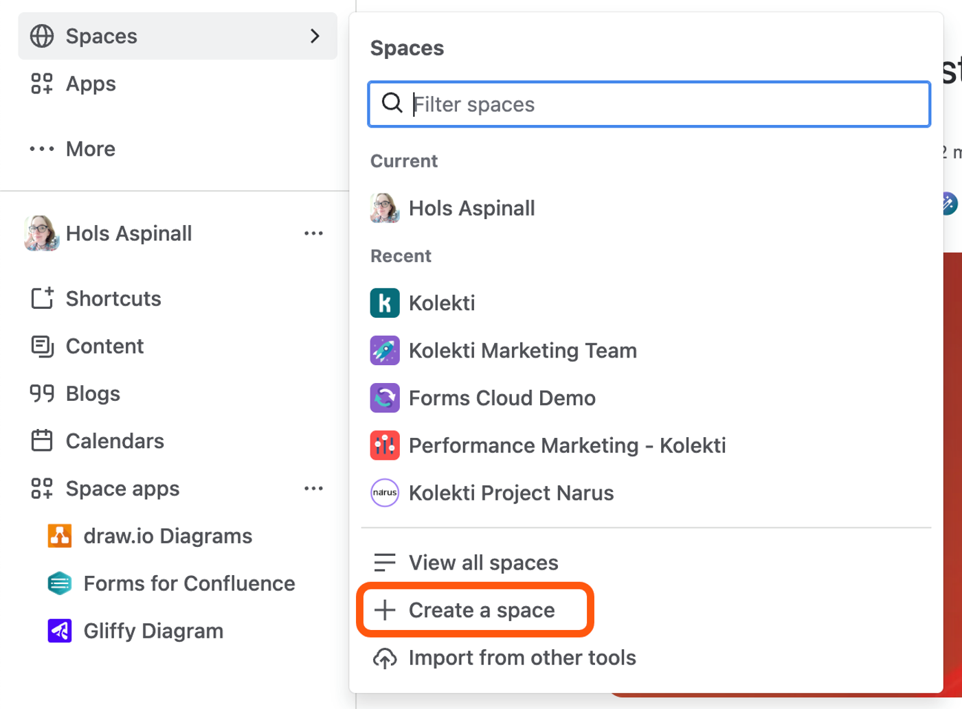Open more actions beside Hols Aspinall
The height and width of the screenshot is (709, 962).
pyautogui.click(x=313, y=233)
